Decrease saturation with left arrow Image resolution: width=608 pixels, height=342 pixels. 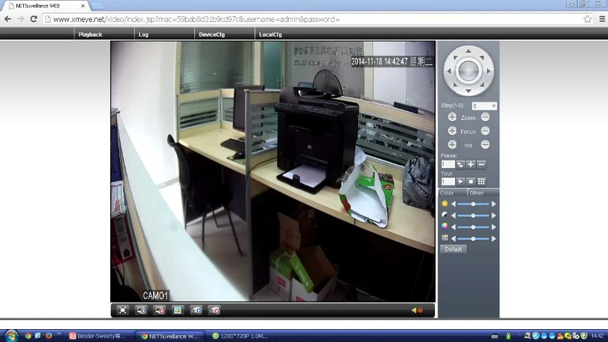coord(453,228)
